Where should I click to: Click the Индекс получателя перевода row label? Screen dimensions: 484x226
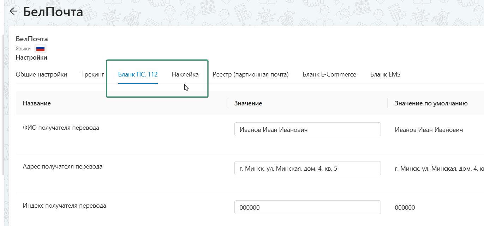tap(65, 206)
